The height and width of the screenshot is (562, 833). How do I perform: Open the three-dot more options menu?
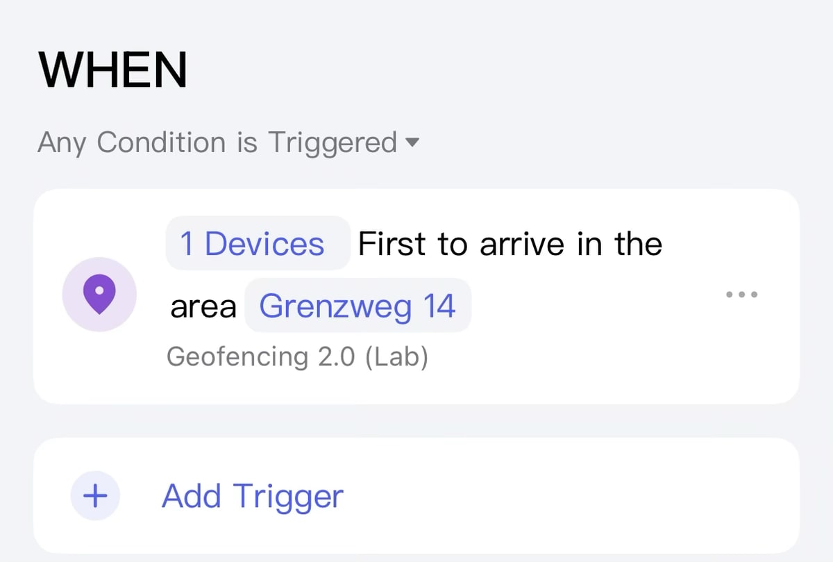click(741, 295)
